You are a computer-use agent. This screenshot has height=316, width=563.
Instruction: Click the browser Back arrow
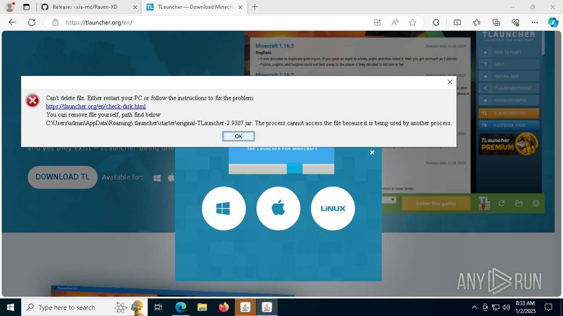pyautogui.click(x=12, y=22)
